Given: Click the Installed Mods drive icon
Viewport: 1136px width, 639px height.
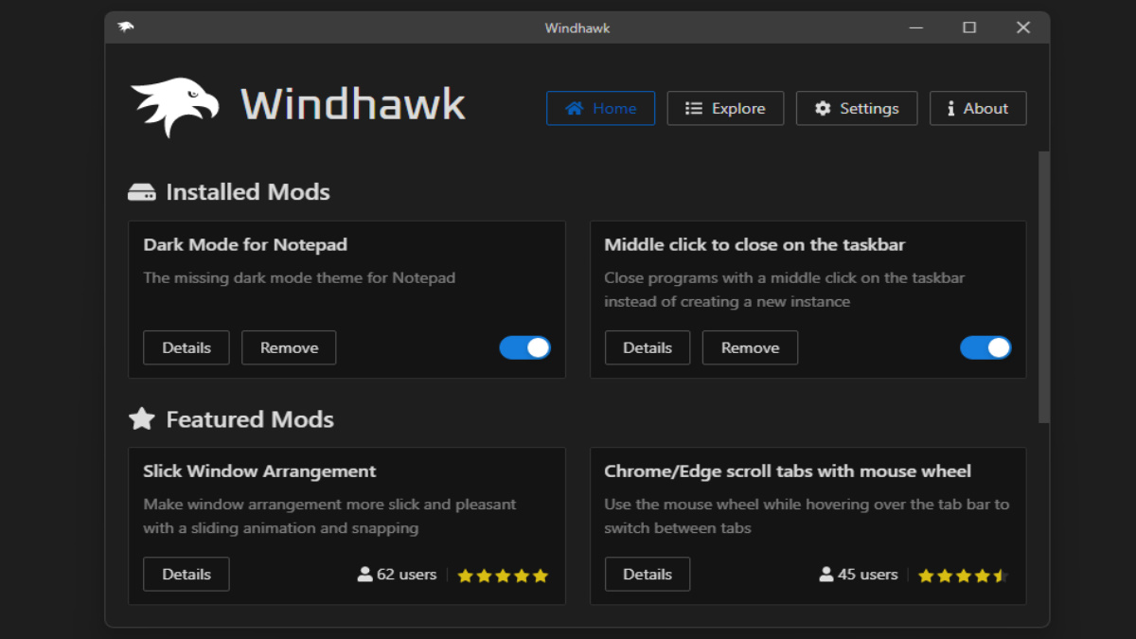Looking at the screenshot, I should tap(142, 192).
